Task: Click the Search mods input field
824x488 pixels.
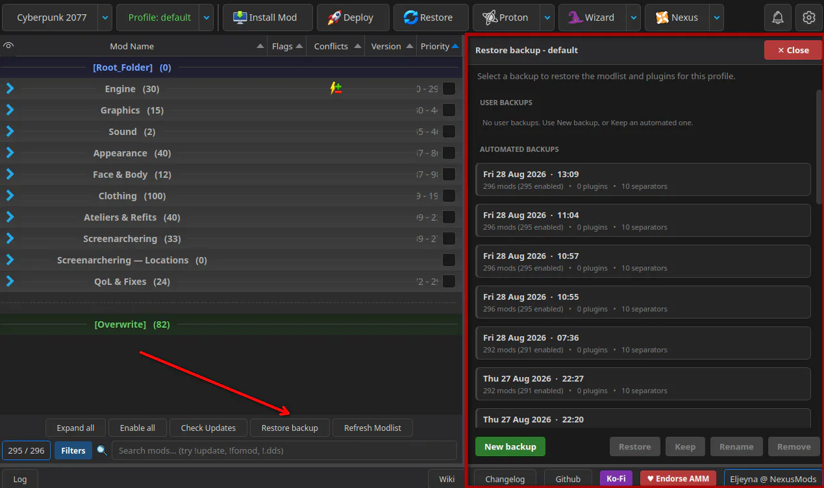Action: click(286, 450)
